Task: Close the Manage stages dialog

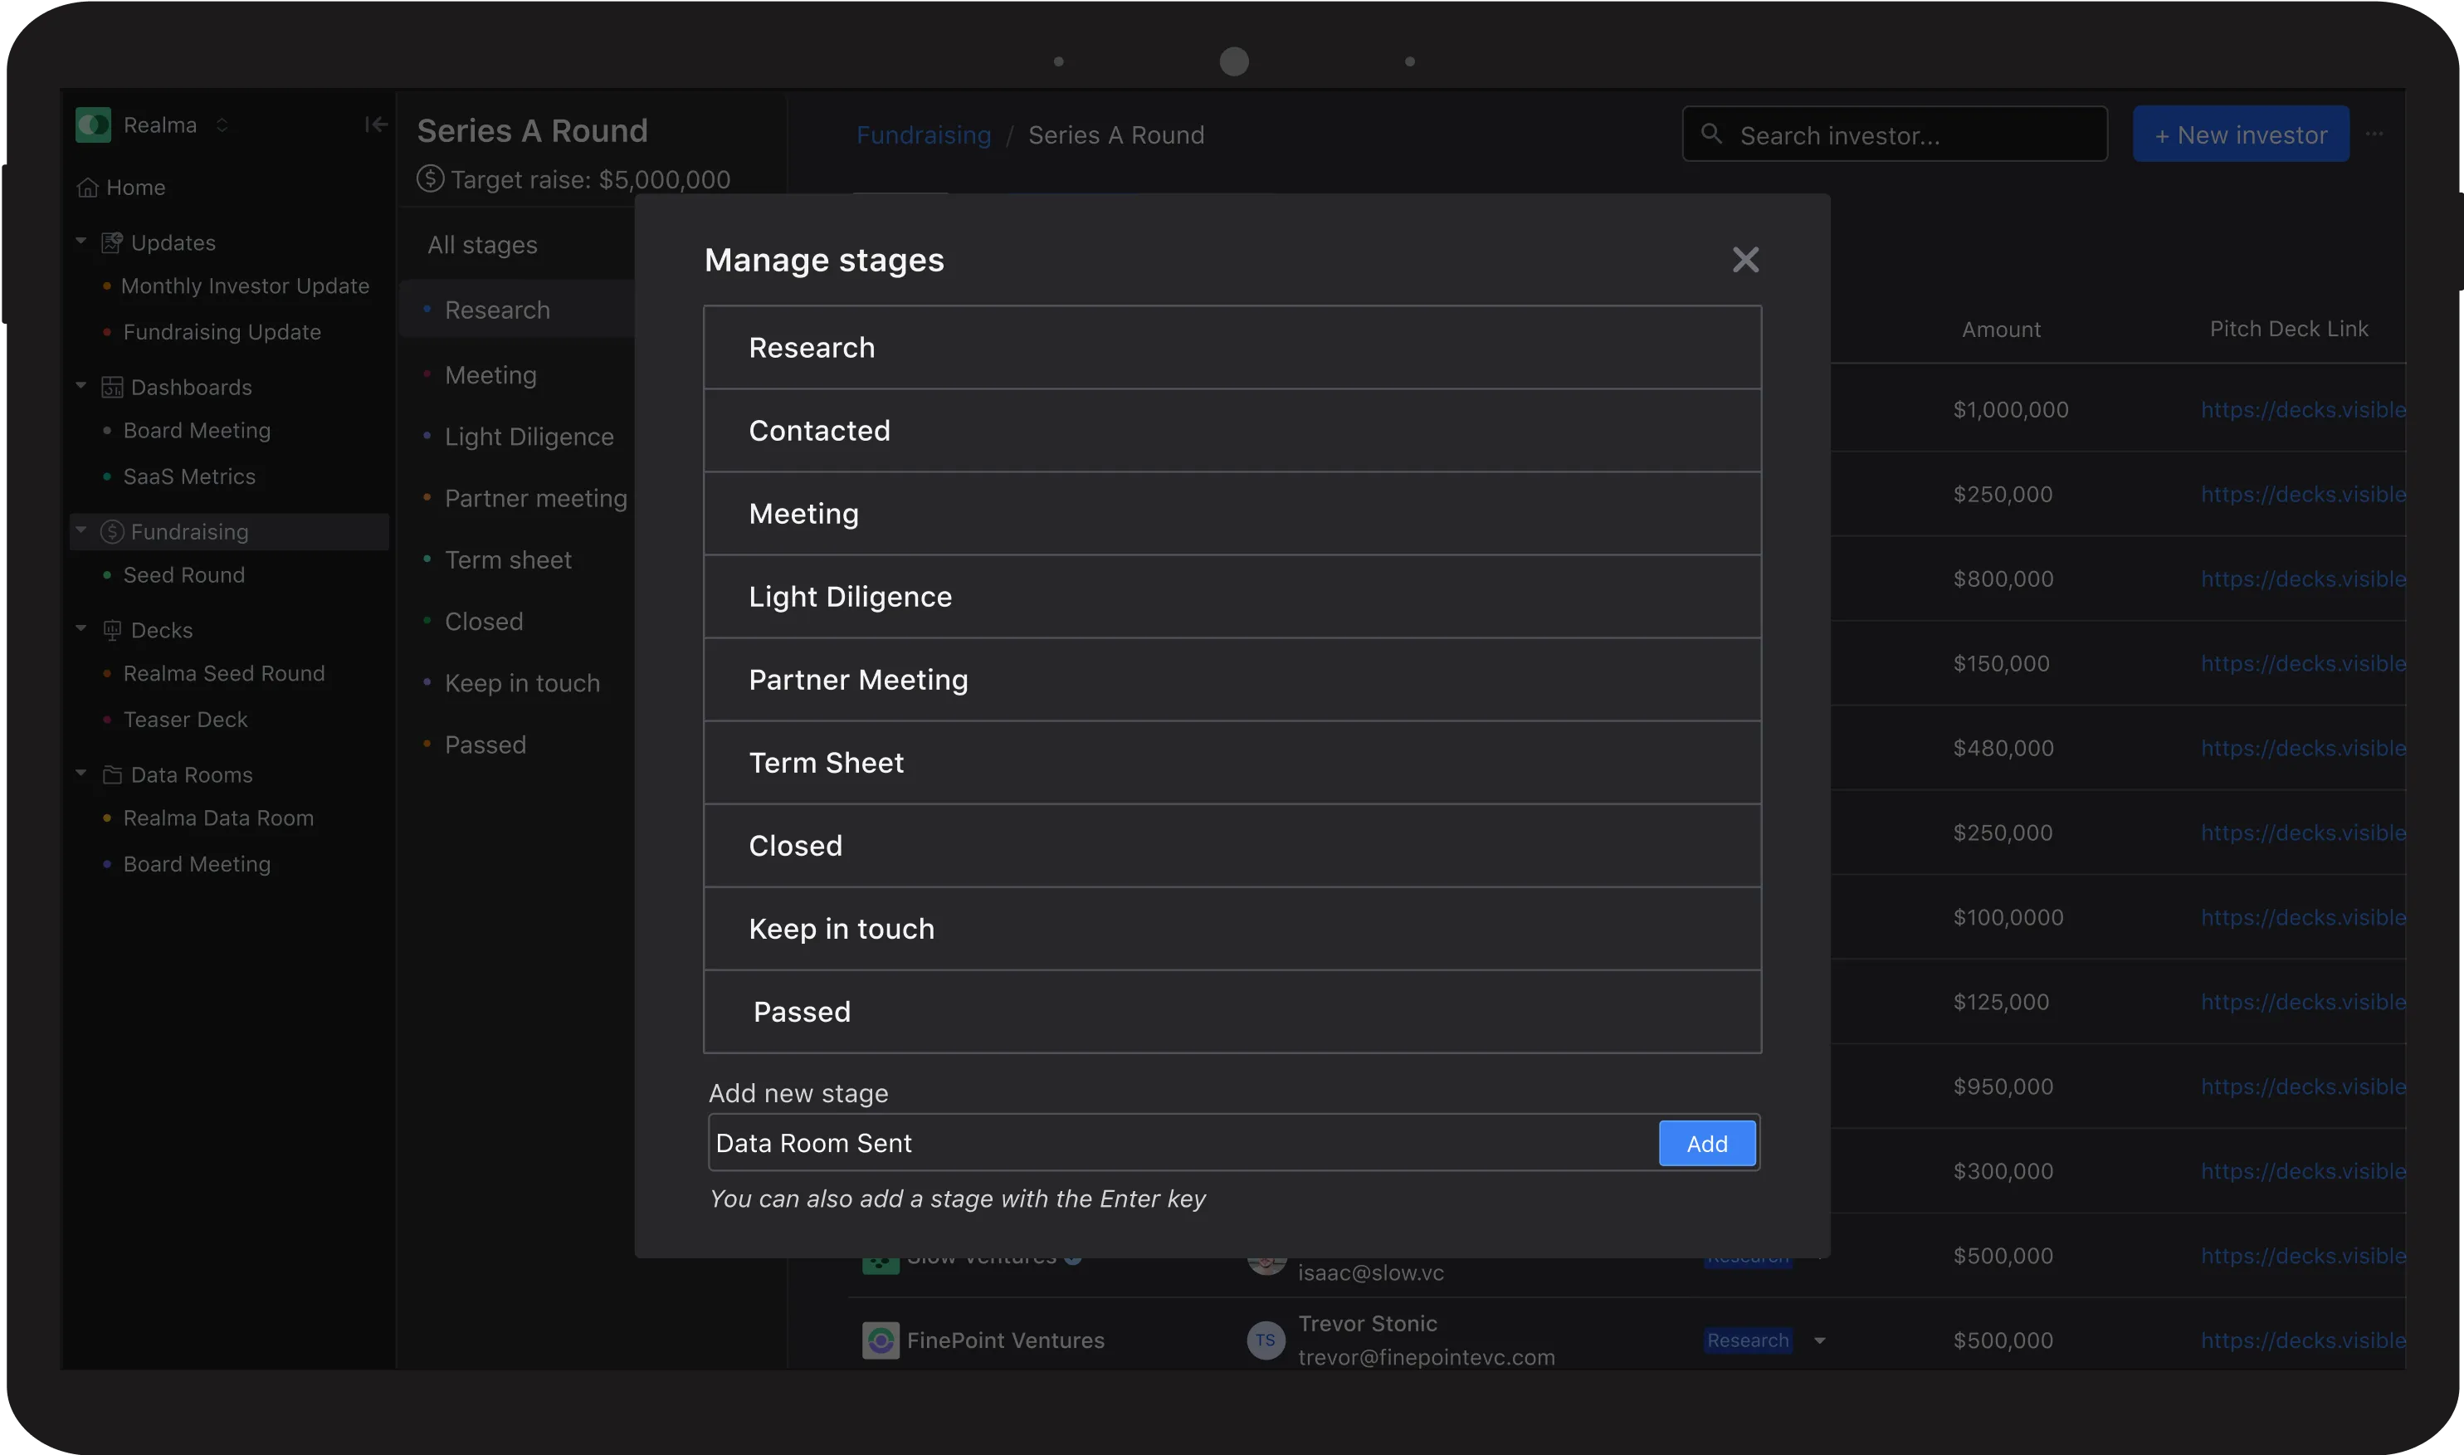Action: [1744, 260]
